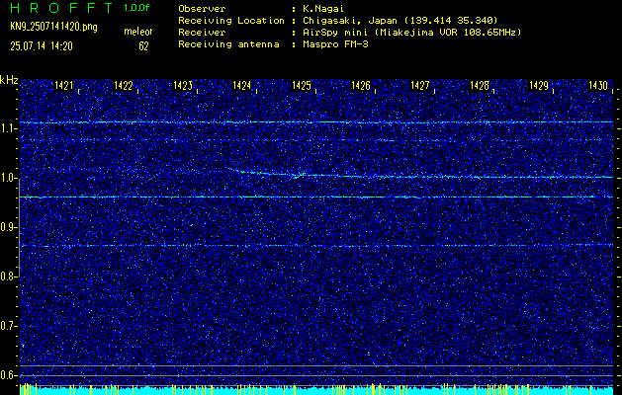Viewport: 622px width, 395px height.
Task: Click the 1.1 frequency axis label
Action: click(8, 128)
